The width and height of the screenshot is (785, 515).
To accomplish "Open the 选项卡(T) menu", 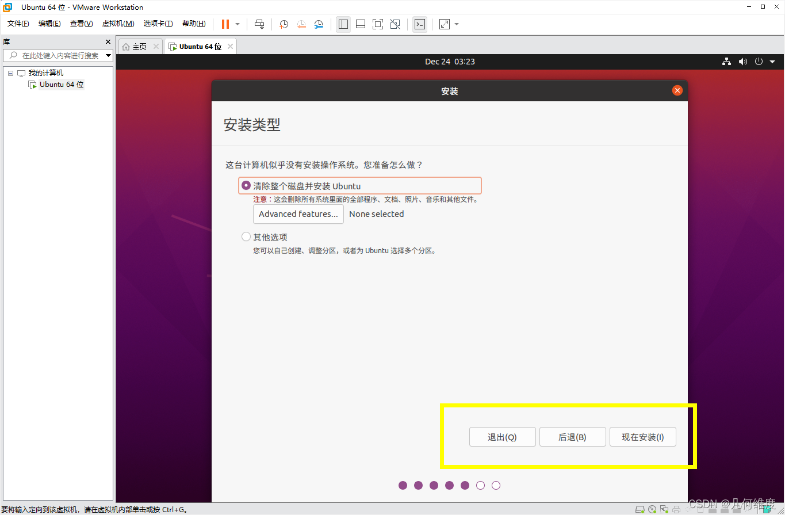I will tap(158, 24).
